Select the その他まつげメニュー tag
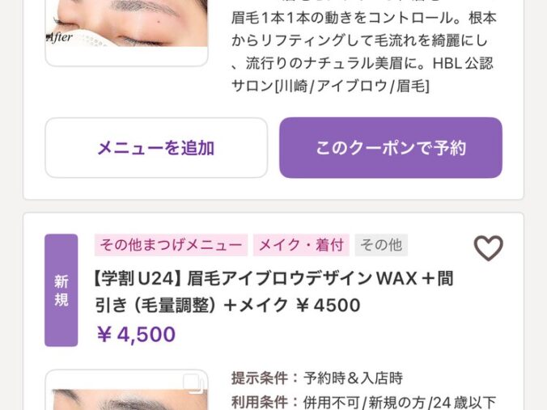 click(171, 245)
